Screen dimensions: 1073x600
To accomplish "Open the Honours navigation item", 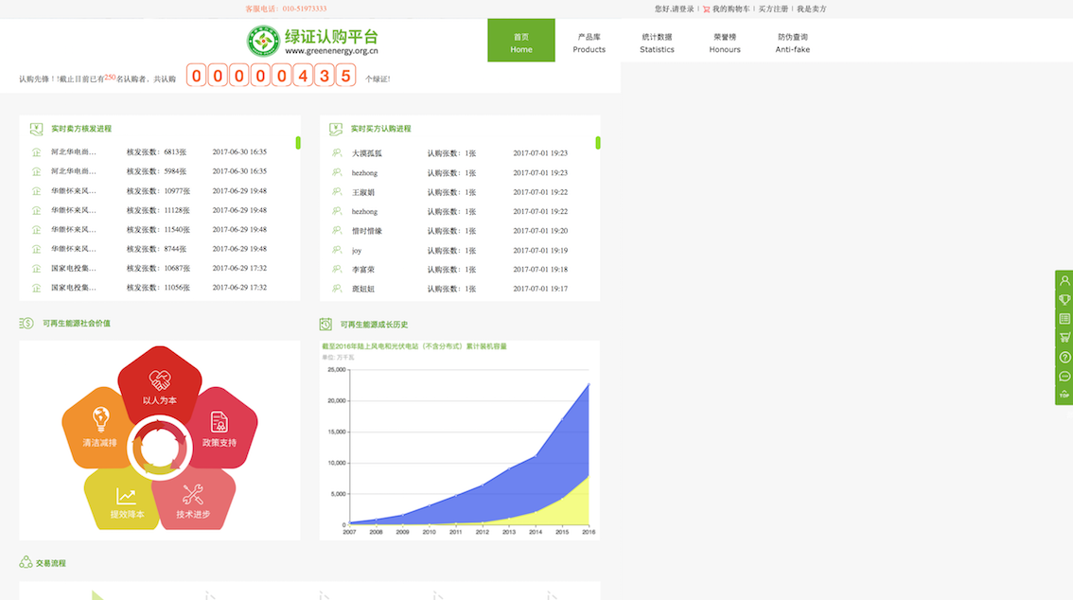I will tap(725, 43).
